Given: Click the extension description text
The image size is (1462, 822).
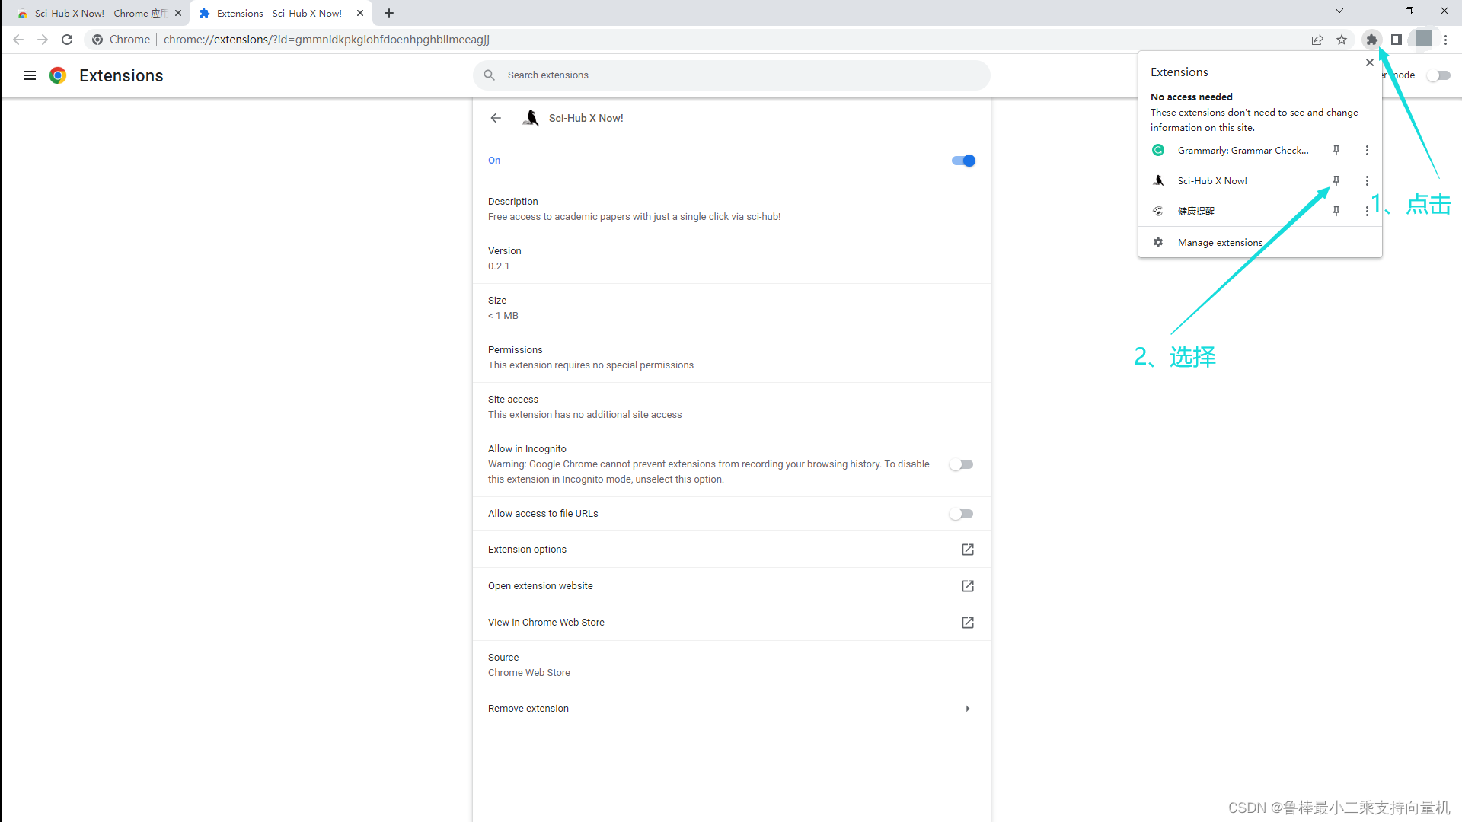Looking at the screenshot, I should pos(634,217).
